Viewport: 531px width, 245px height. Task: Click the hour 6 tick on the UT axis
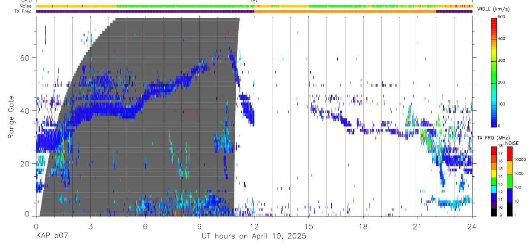(x=145, y=226)
